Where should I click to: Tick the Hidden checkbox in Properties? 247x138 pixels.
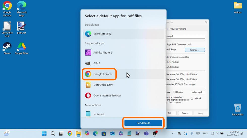click(x=174, y=92)
